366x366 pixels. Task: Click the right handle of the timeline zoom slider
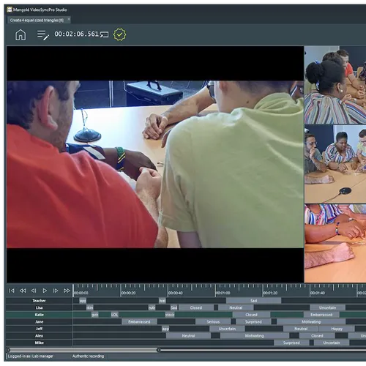(158, 350)
